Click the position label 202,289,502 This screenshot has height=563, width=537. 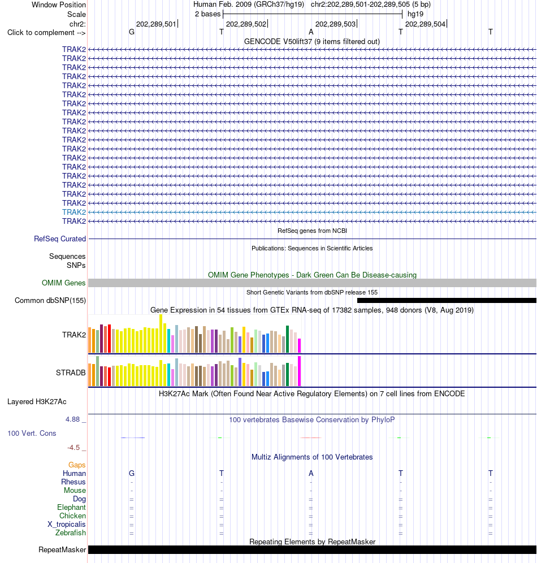(246, 24)
